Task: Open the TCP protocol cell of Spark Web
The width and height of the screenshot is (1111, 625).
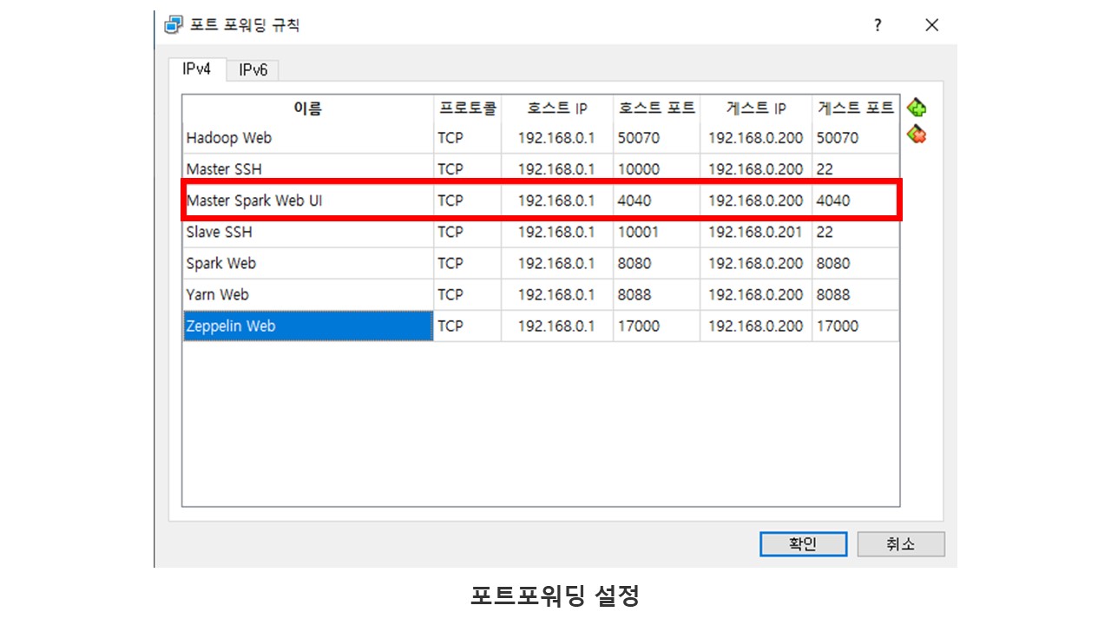Action: 468,263
